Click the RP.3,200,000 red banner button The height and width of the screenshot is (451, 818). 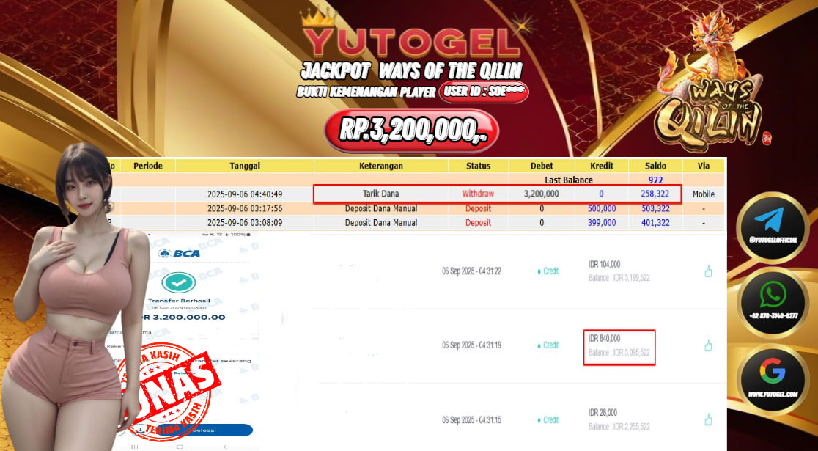pos(411,131)
